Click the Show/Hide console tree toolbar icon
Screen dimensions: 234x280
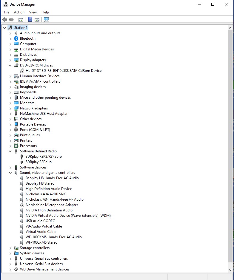point(21,19)
